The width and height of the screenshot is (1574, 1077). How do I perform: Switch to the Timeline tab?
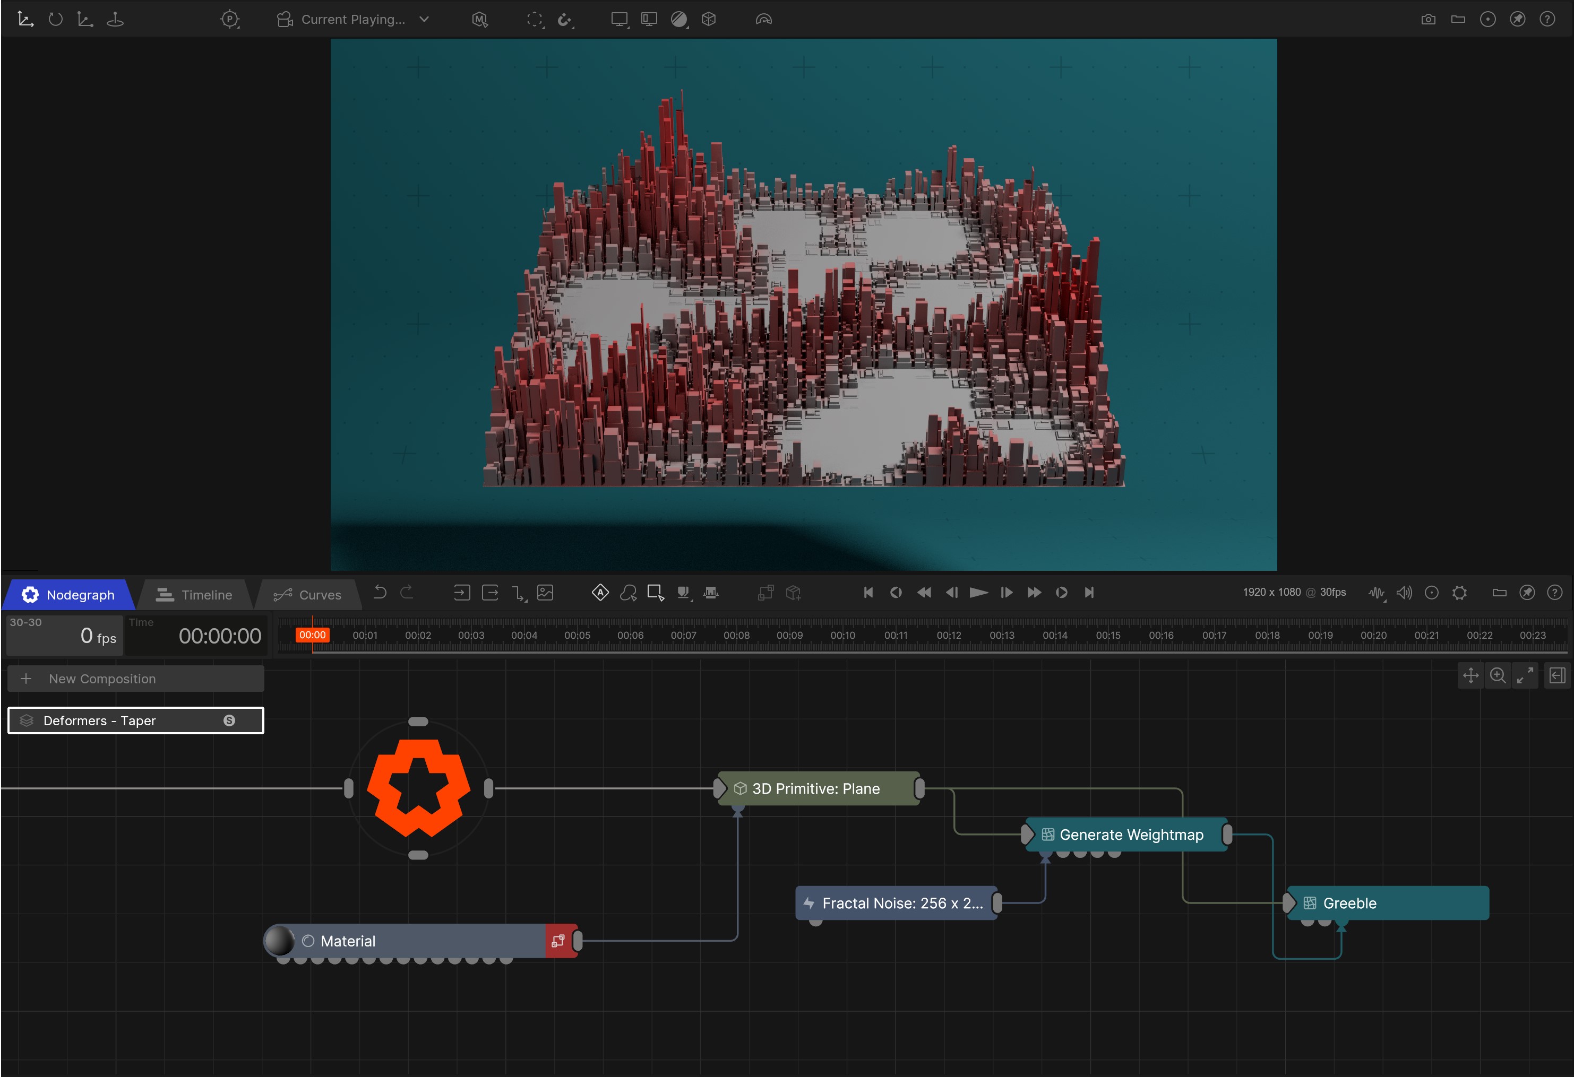coord(194,595)
